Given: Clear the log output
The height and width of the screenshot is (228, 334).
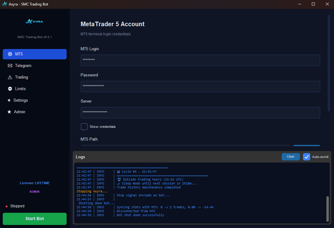Looking at the screenshot, I should (x=291, y=156).
